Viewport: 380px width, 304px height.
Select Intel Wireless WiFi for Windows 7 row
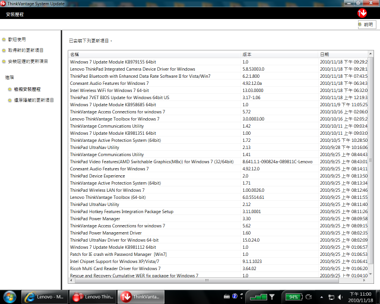coord(218,90)
